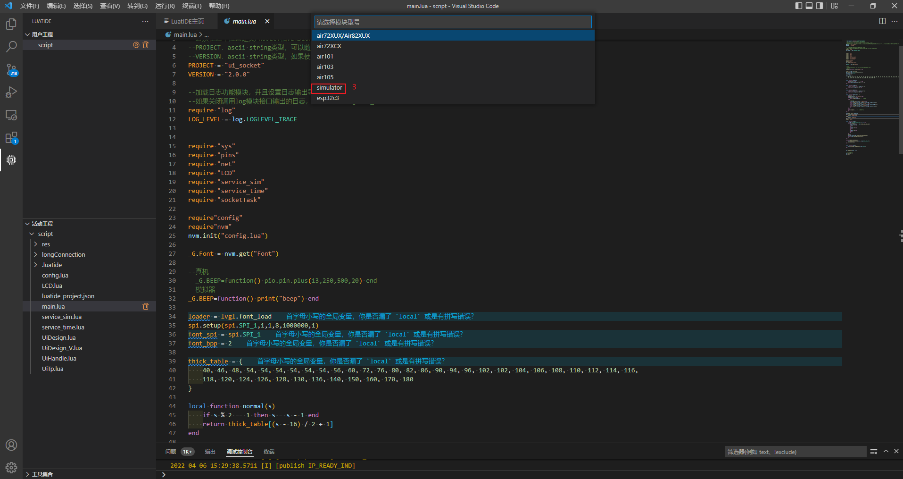Open the 编辑(E) menu
903x479 pixels.
coord(56,6)
